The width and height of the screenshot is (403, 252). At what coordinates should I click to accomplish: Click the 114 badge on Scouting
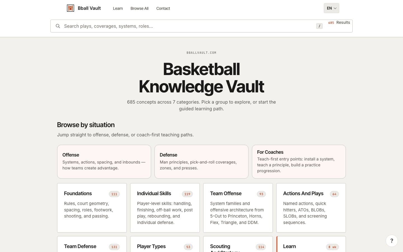[x=261, y=247]
